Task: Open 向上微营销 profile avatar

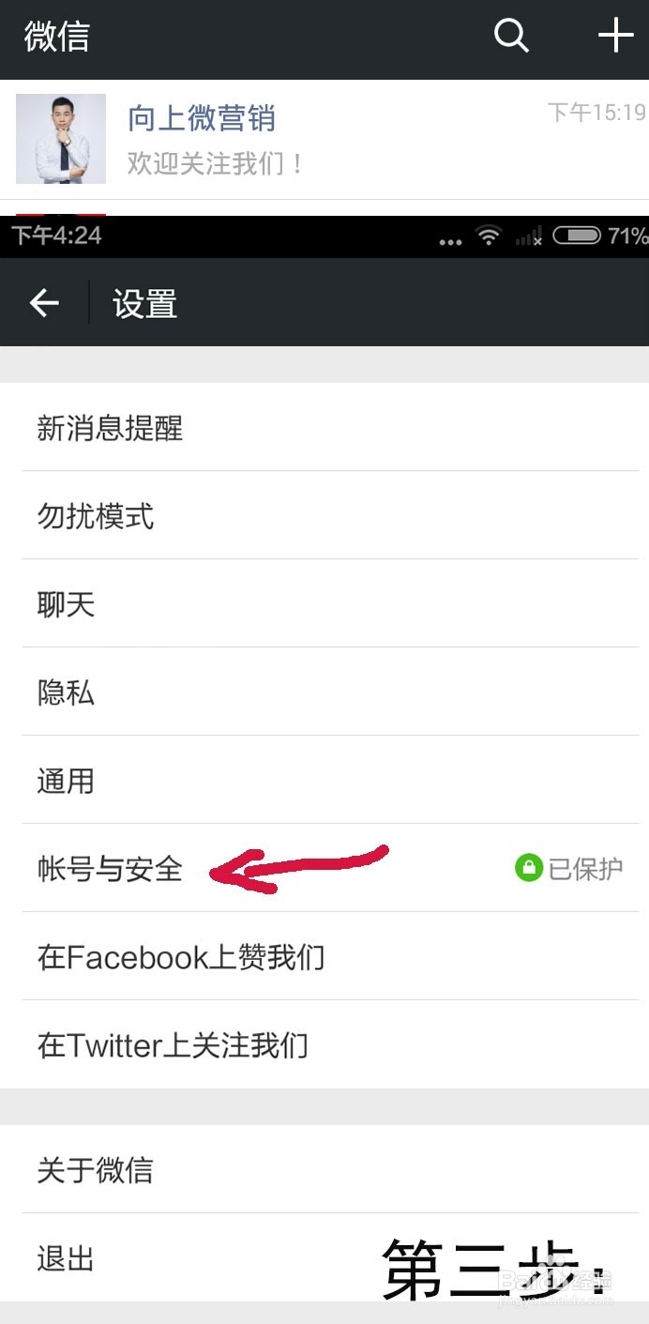Action: click(61, 139)
